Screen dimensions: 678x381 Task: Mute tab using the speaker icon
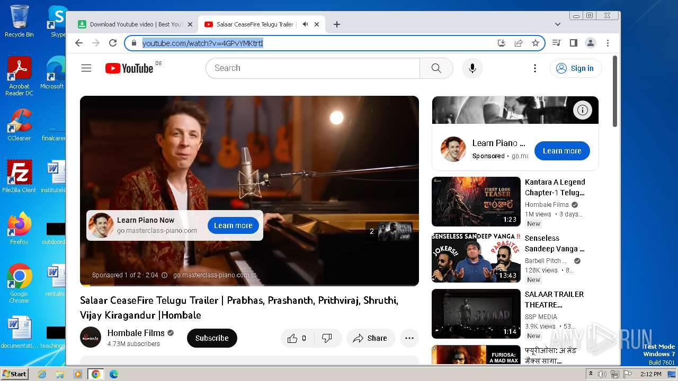tap(305, 24)
